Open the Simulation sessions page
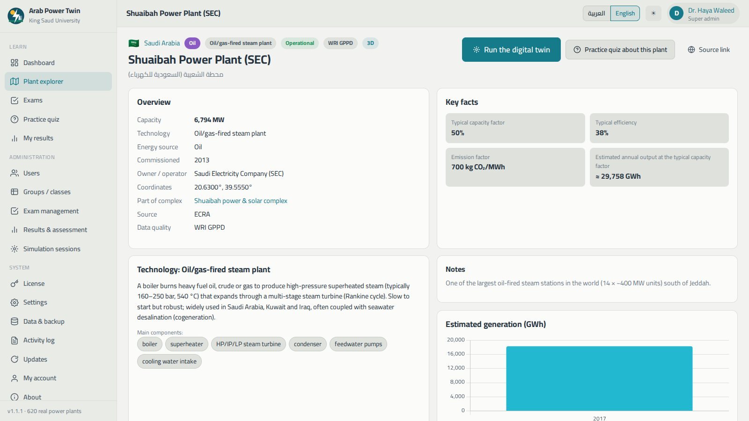The height and width of the screenshot is (421, 749). click(59, 249)
